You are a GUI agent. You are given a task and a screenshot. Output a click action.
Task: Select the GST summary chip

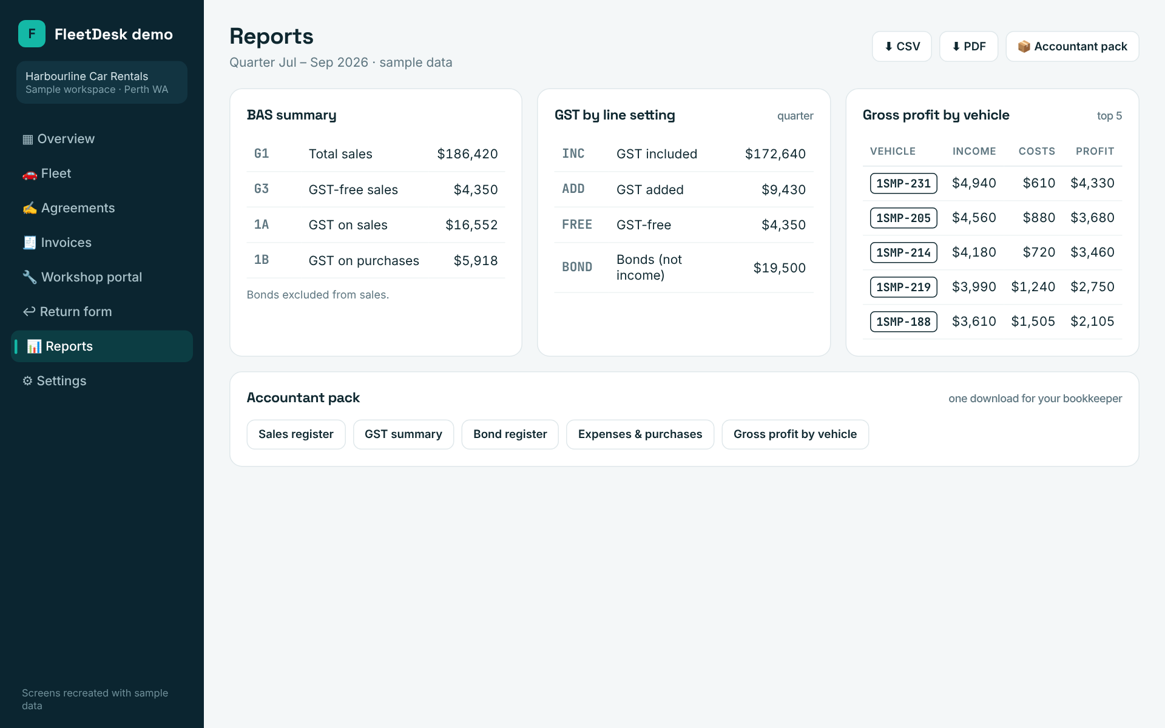tap(404, 434)
